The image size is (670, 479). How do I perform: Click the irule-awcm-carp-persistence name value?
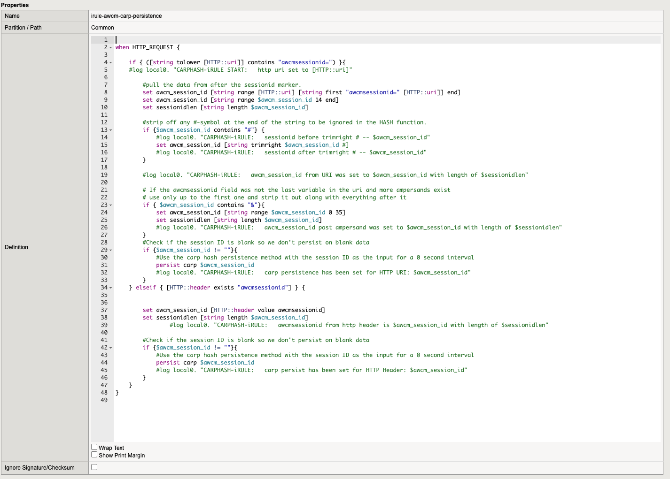126,15
